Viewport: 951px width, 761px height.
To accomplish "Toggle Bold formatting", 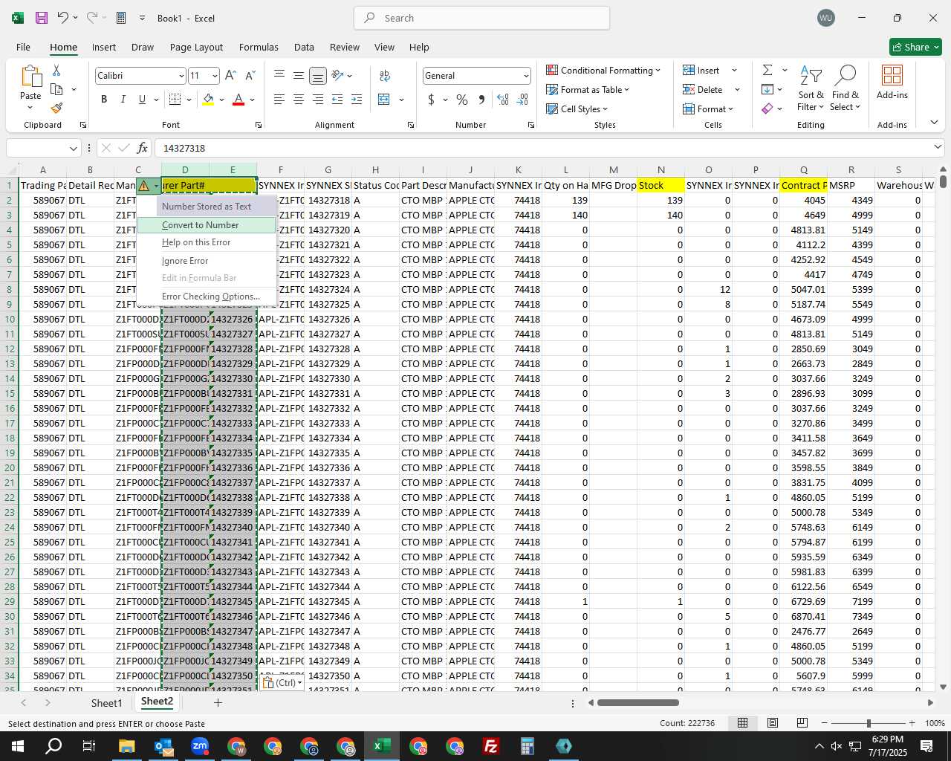I will point(104,100).
